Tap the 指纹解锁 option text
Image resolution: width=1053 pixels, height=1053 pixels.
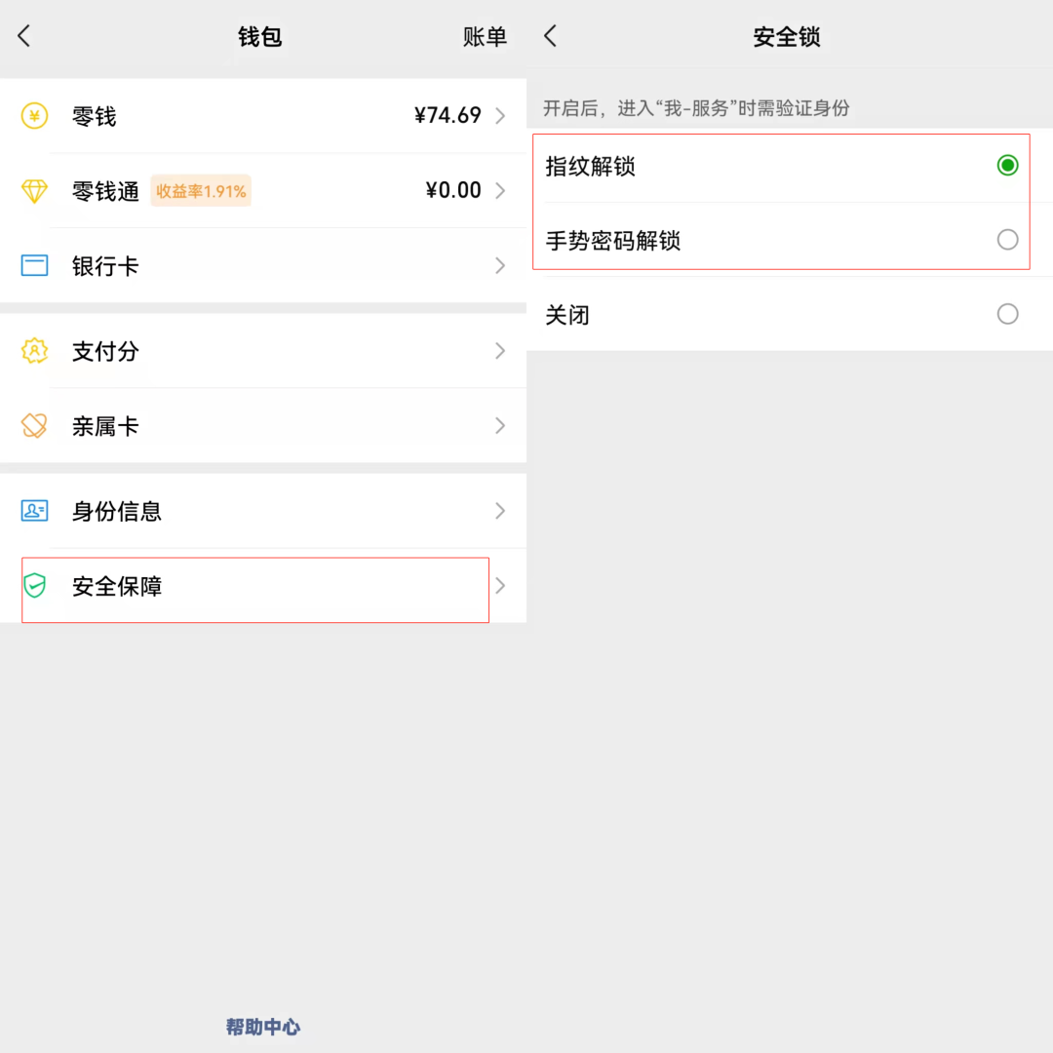[x=590, y=166]
